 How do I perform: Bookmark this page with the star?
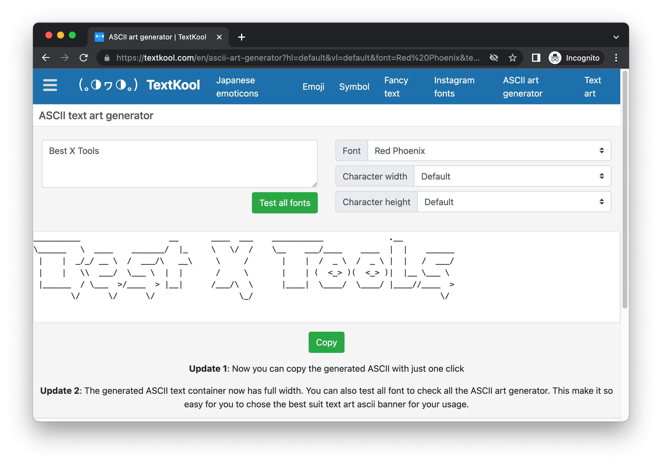[x=513, y=58]
